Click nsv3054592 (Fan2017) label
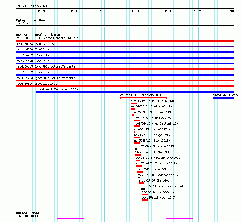Viewport: 242px width, 222px height. [158, 192]
